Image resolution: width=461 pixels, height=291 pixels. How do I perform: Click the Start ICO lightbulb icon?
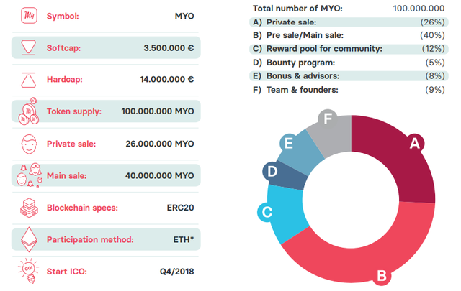pos(29,271)
